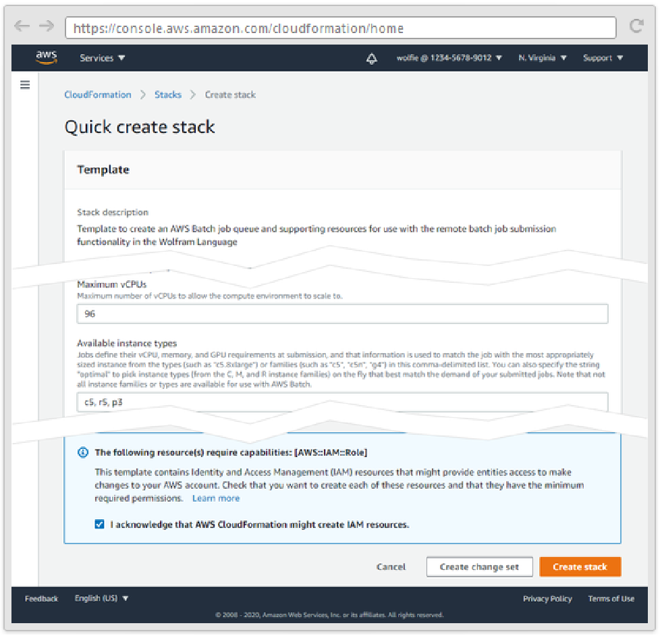The image size is (660, 636).
Task: Open the wolfie account dropdown
Action: pyautogui.click(x=449, y=58)
